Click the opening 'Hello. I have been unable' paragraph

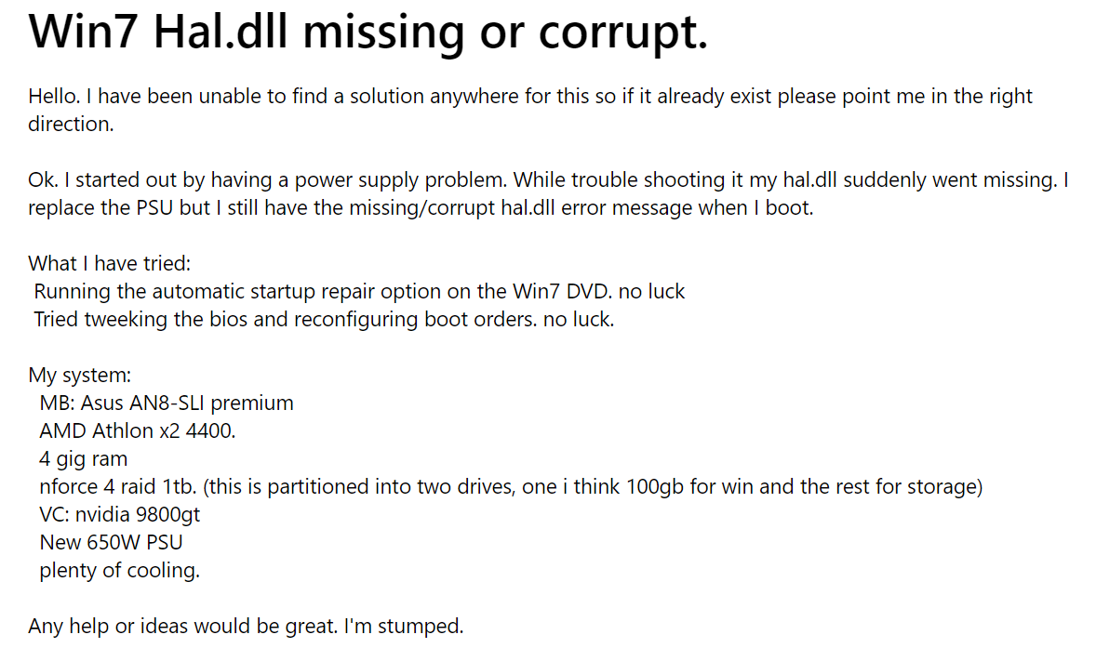point(530,96)
